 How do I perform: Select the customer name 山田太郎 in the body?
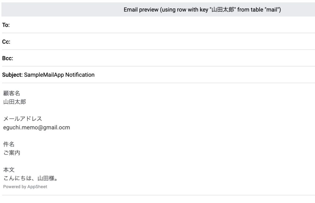(x=14, y=102)
